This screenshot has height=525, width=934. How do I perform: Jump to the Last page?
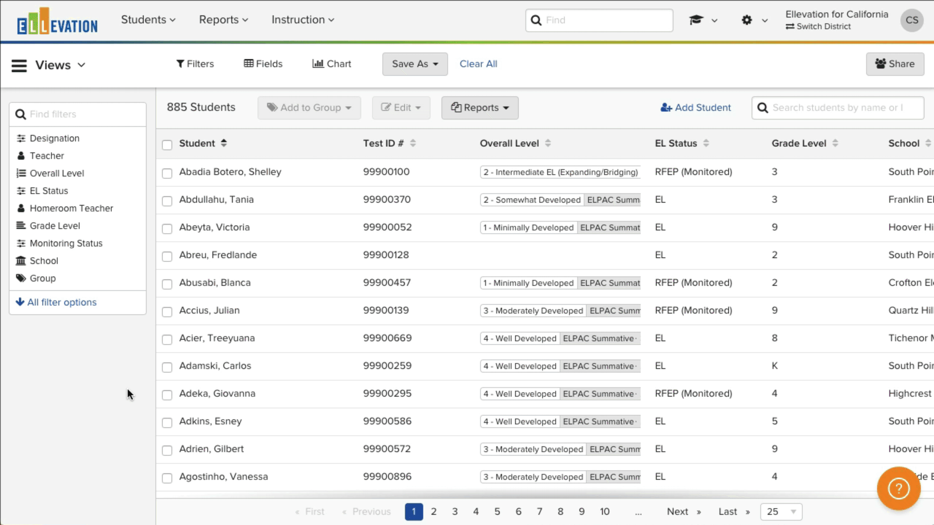point(734,512)
